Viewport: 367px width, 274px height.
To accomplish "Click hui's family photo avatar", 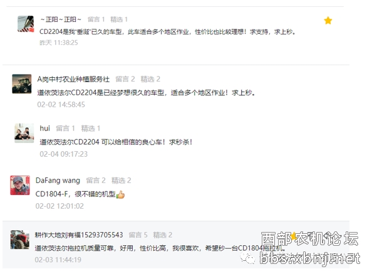I will 24,133.
